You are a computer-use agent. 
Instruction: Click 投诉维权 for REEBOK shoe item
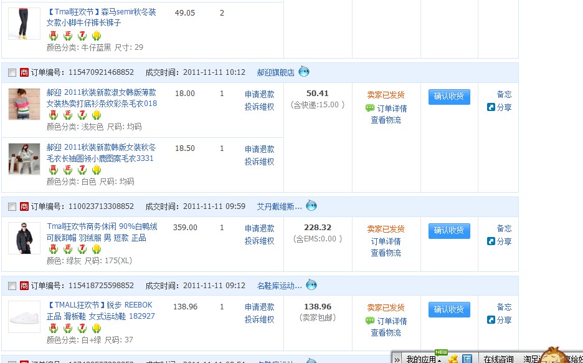259,319
